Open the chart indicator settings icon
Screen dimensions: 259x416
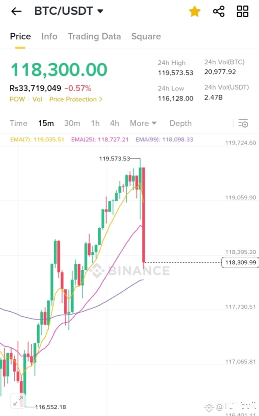pos(243,123)
